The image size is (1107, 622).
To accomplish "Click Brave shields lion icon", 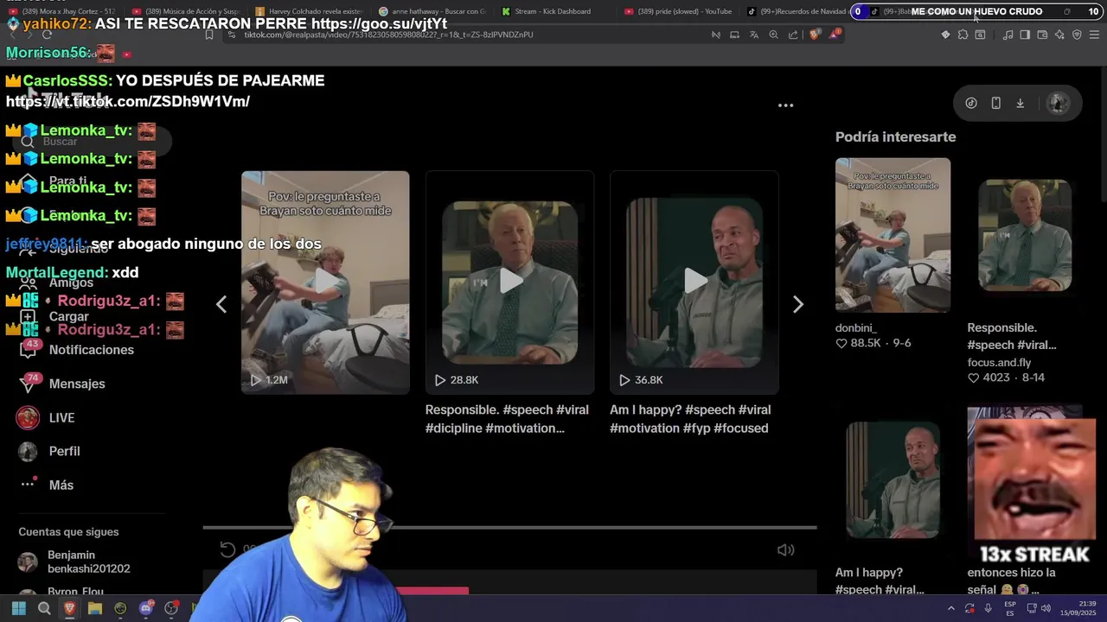I will click(x=815, y=35).
